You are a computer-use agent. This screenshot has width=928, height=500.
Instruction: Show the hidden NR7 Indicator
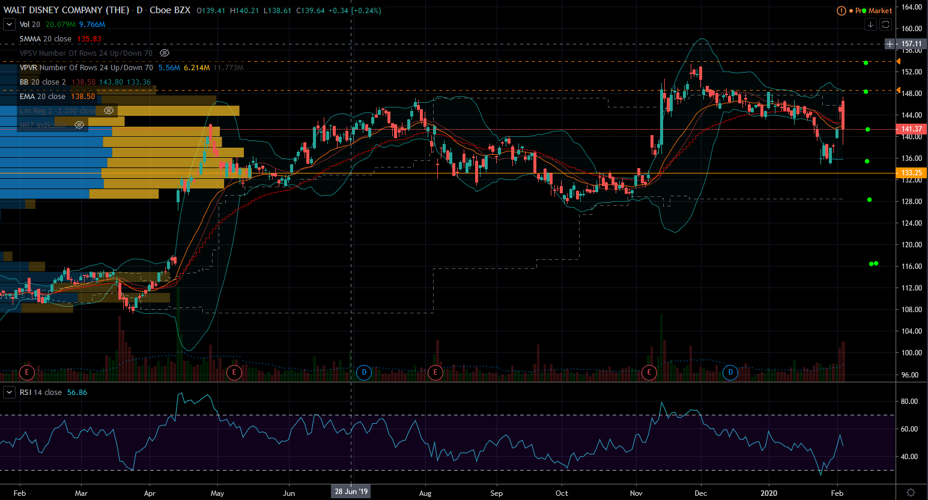pyautogui.click(x=79, y=125)
